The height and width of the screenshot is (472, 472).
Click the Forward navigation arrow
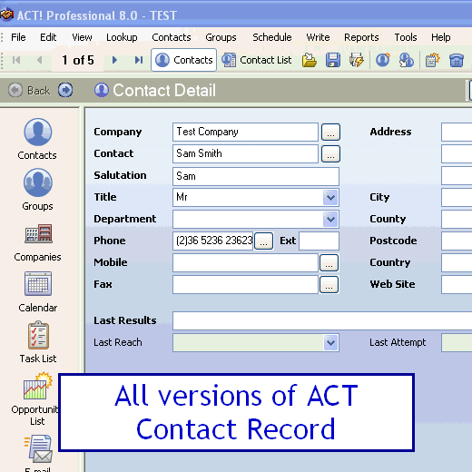pyautogui.click(x=65, y=90)
